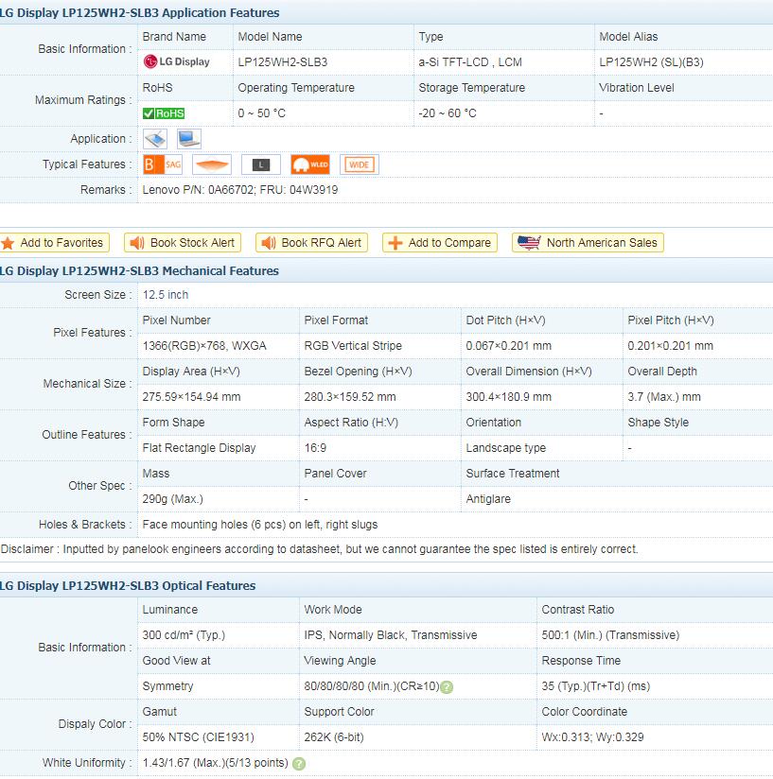Click the Lenovo P/N remarks text
773x779 pixels.
coord(240,190)
